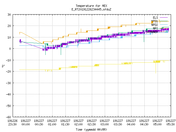The height and width of the screenshot is (132, 176).
Task: Click the °C y-axis unit label
Action: [x=3, y=66]
